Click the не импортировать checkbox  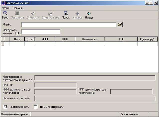(x=36, y=107)
